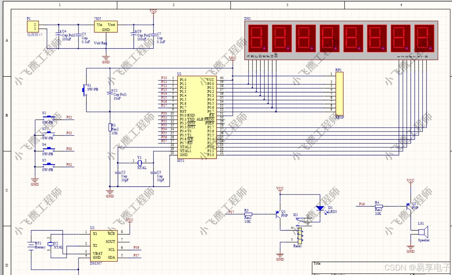This screenshot has width=452, height=275.
Task: Click capacitor C2 30pF
Action: pyautogui.click(x=117, y=173)
